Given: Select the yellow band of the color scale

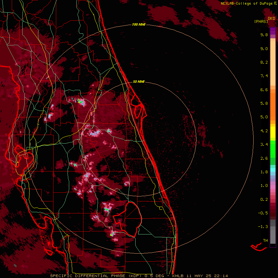Looking at the screenshot, I should point(273,132).
